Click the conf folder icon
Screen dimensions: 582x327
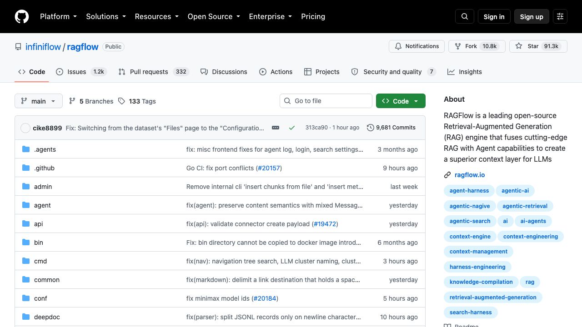click(26, 298)
